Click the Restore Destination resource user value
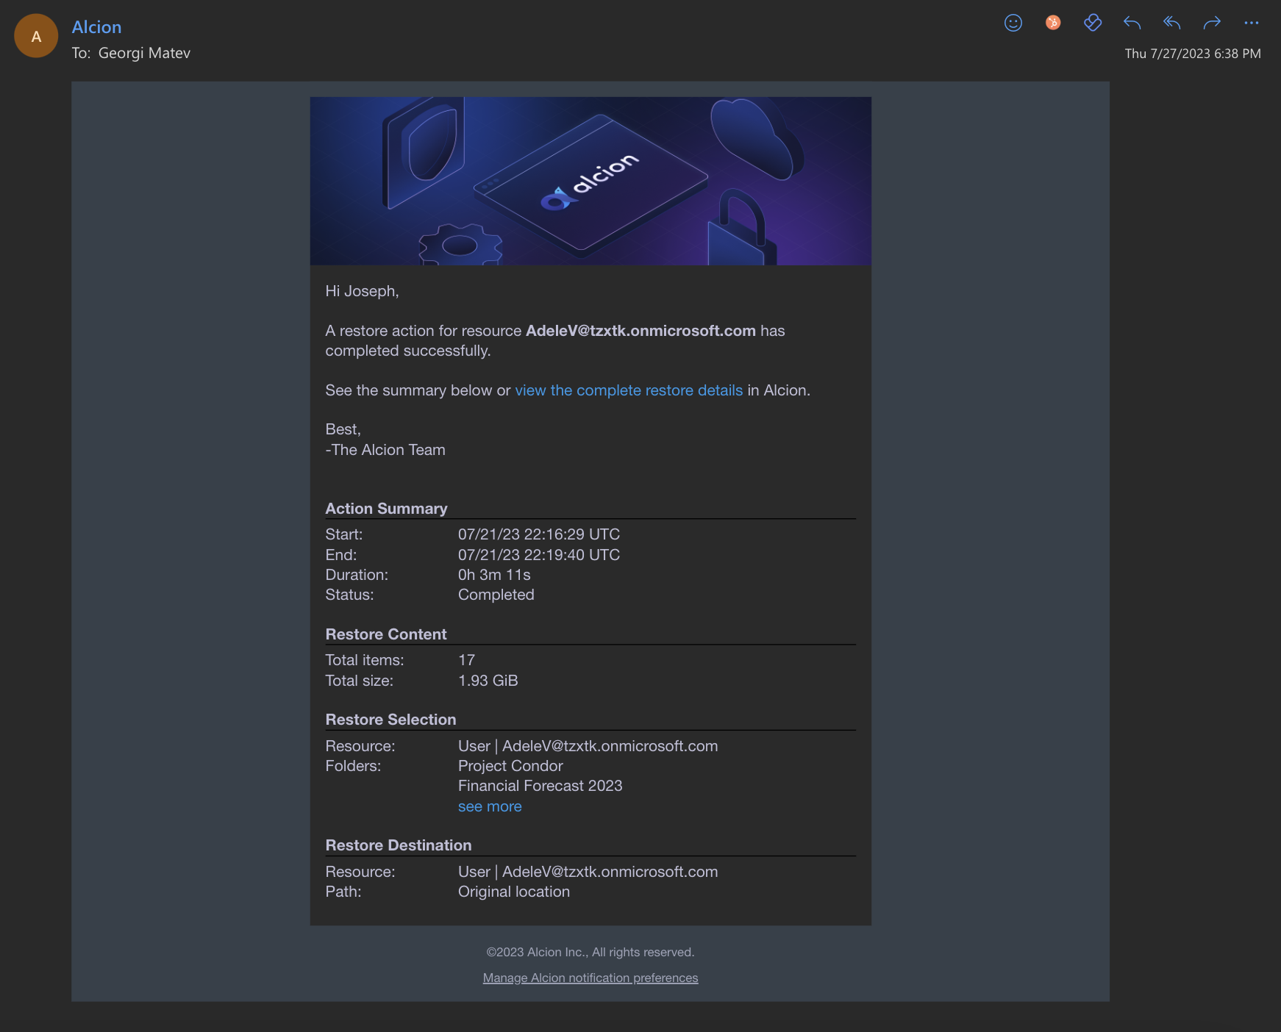Viewport: 1281px width, 1032px height. pyautogui.click(x=588, y=872)
